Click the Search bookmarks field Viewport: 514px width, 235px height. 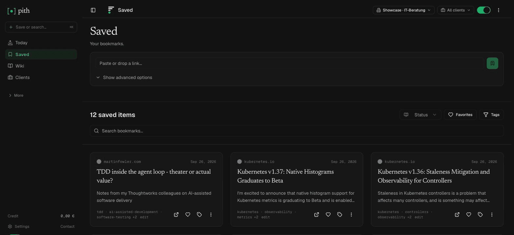[297, 131]
